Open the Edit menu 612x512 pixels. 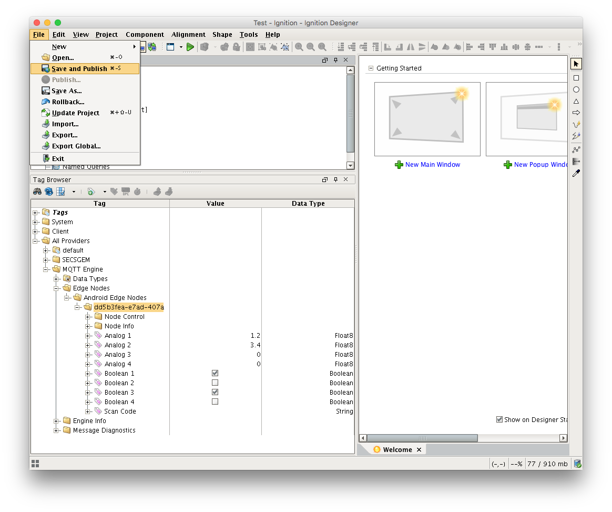[x=58, y=34]
